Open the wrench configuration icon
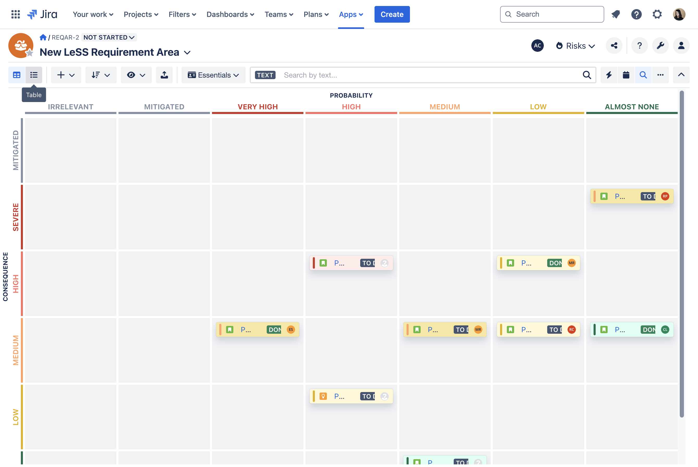Screen dimensions: 698x467 pos(660,46)
